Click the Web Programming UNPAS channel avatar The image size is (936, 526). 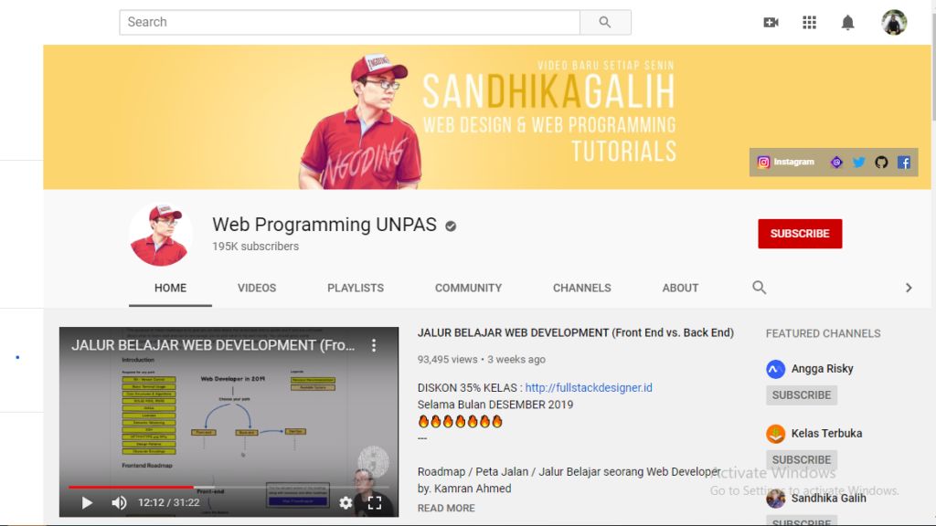(x=161, y=235)
